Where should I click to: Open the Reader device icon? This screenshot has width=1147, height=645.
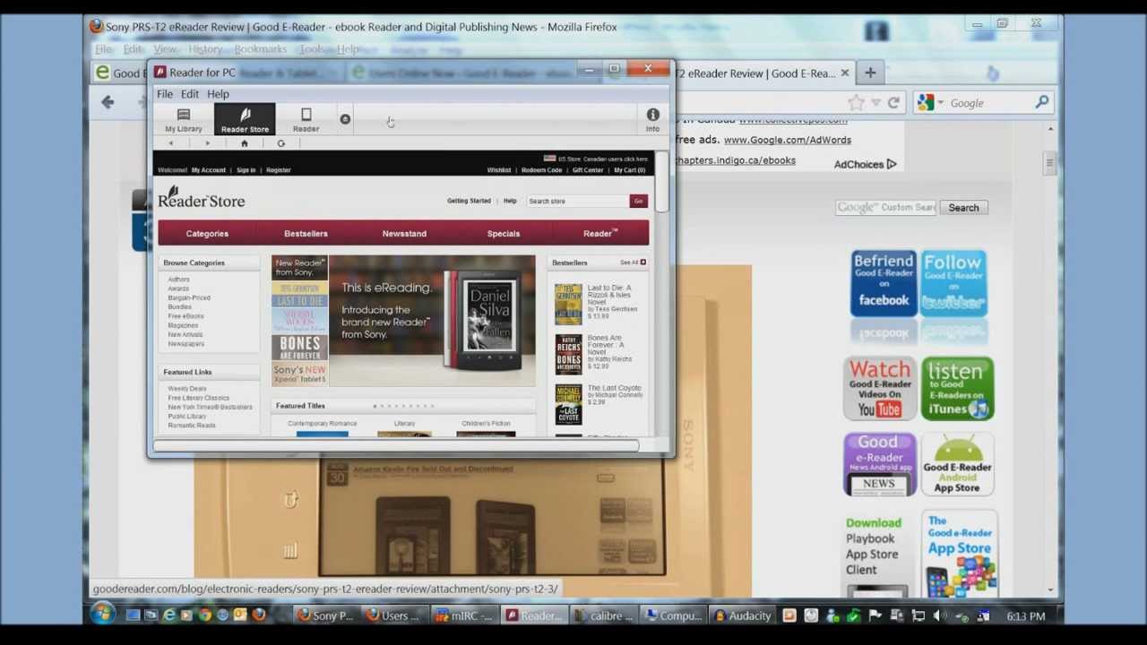click(306, 120)
